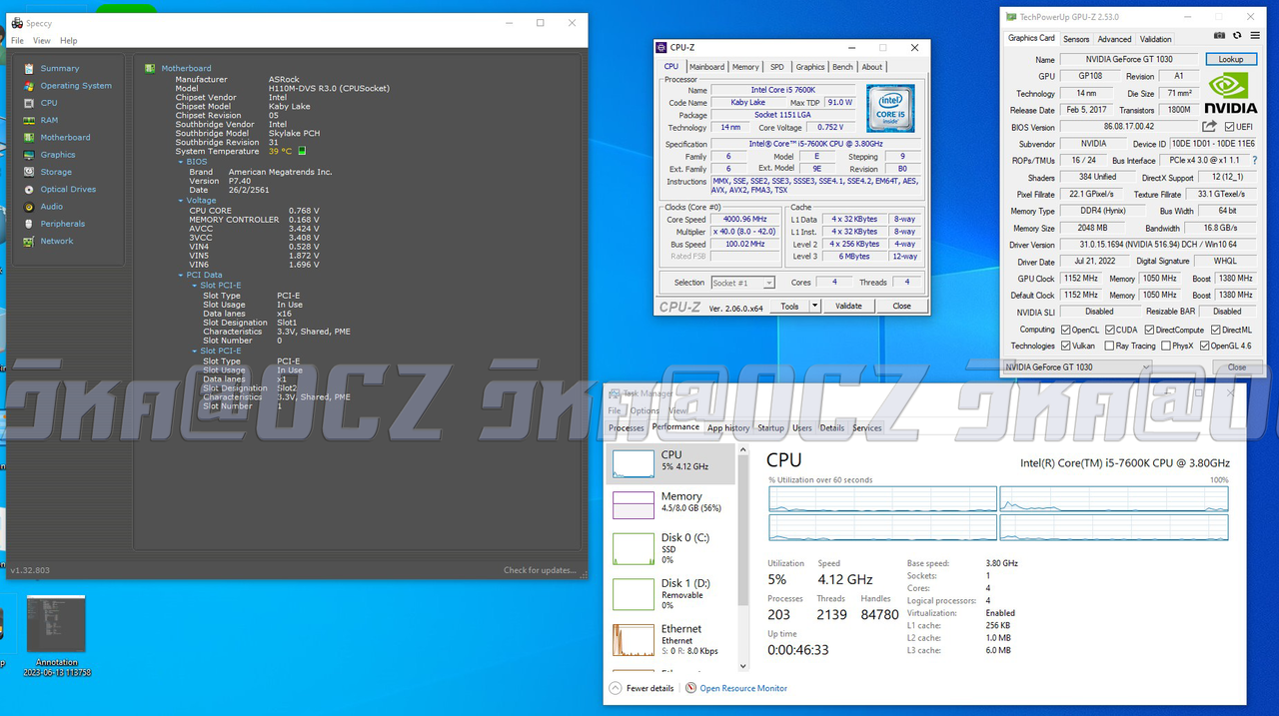Open Optical Drives icon in Speccy sidebar

point(28,189)
